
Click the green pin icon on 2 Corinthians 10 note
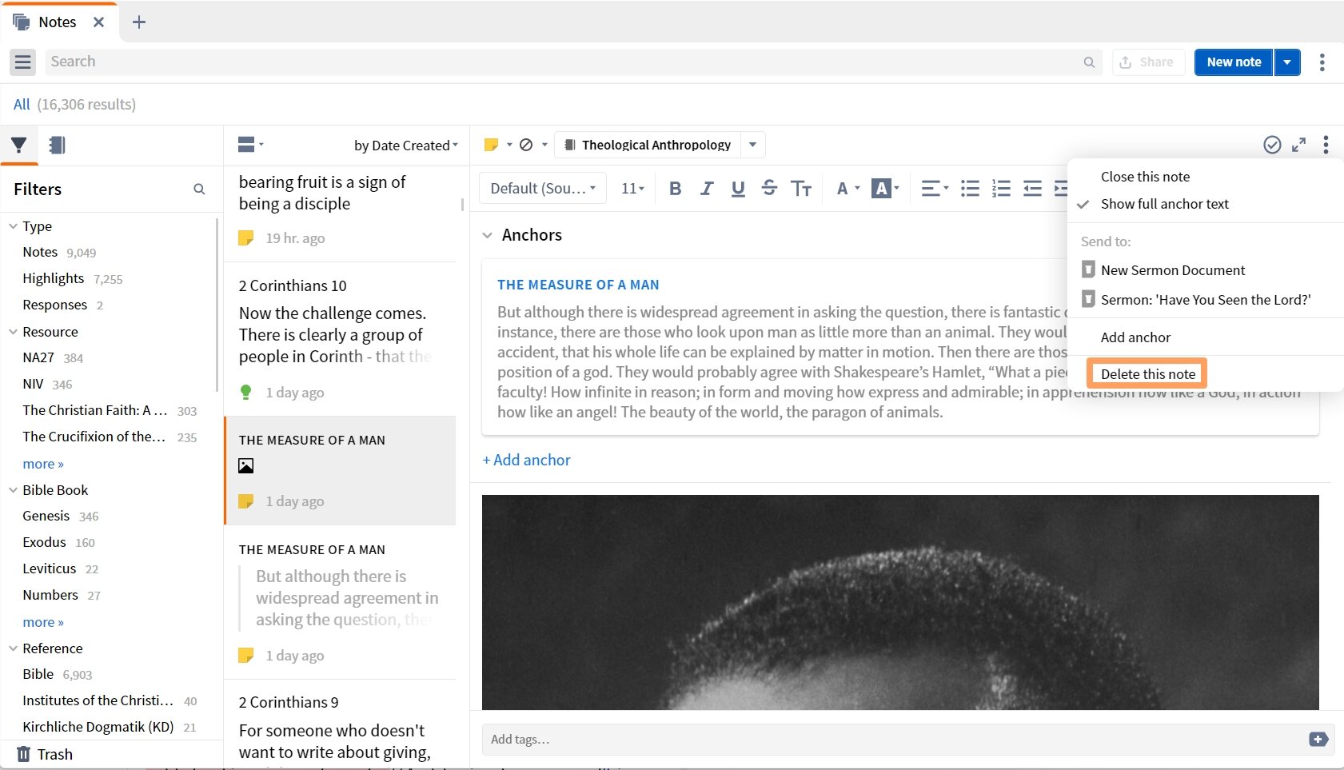[x=246, y=393]
